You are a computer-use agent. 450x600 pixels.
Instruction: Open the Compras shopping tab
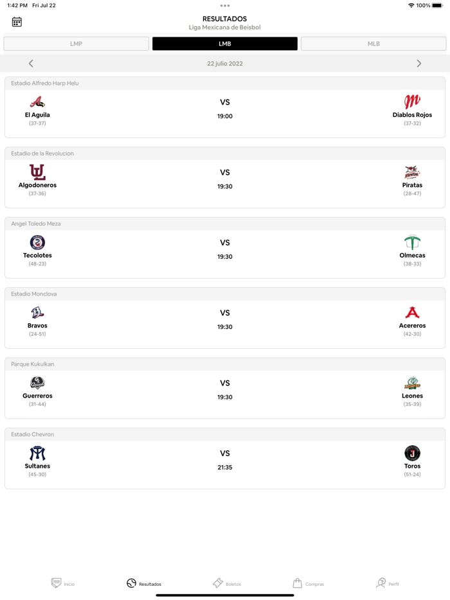[x=308, y=583]
